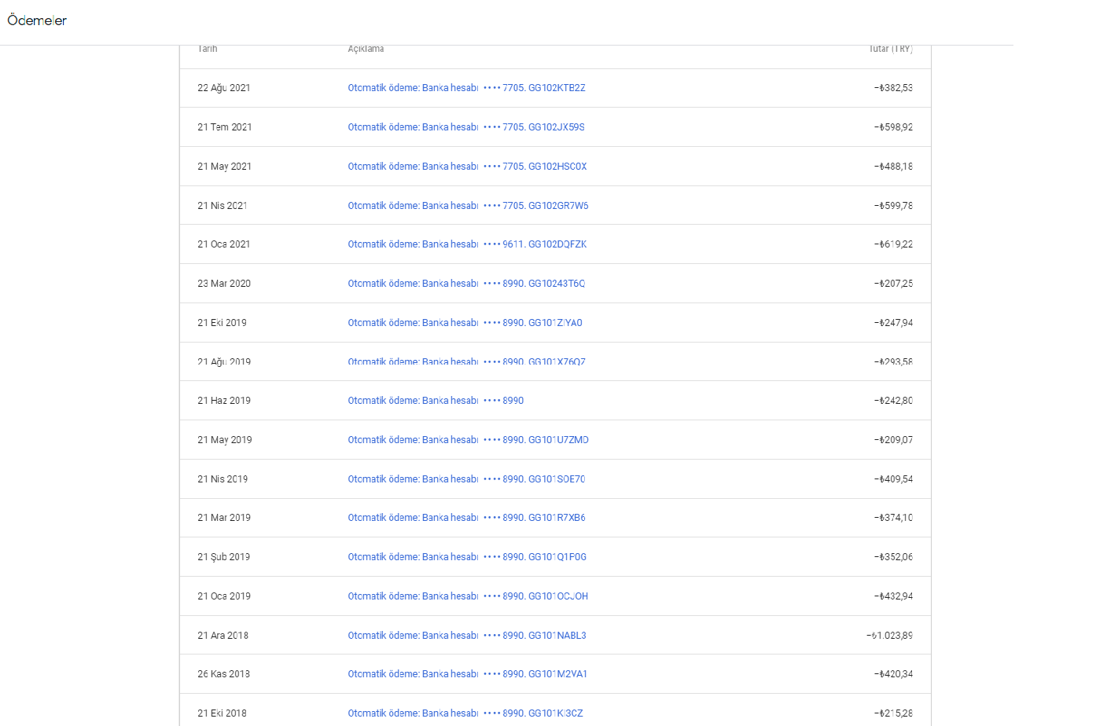Open payment link GG101M2VA1

[467, 674]
